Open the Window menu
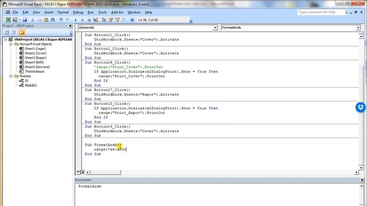Screen dimensions: 367x206 tap(134, 13)
